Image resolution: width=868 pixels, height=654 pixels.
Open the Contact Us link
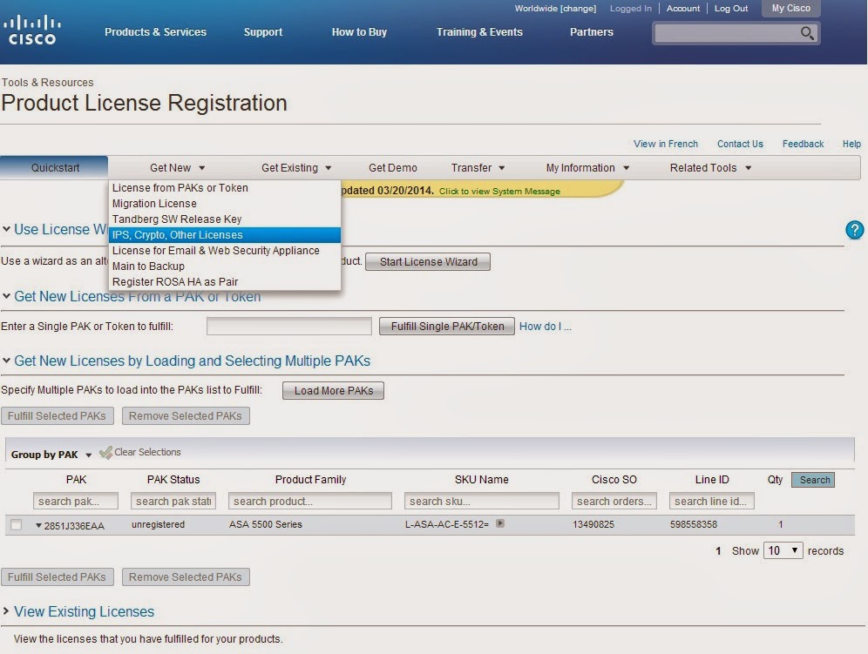tap(740, 144)
